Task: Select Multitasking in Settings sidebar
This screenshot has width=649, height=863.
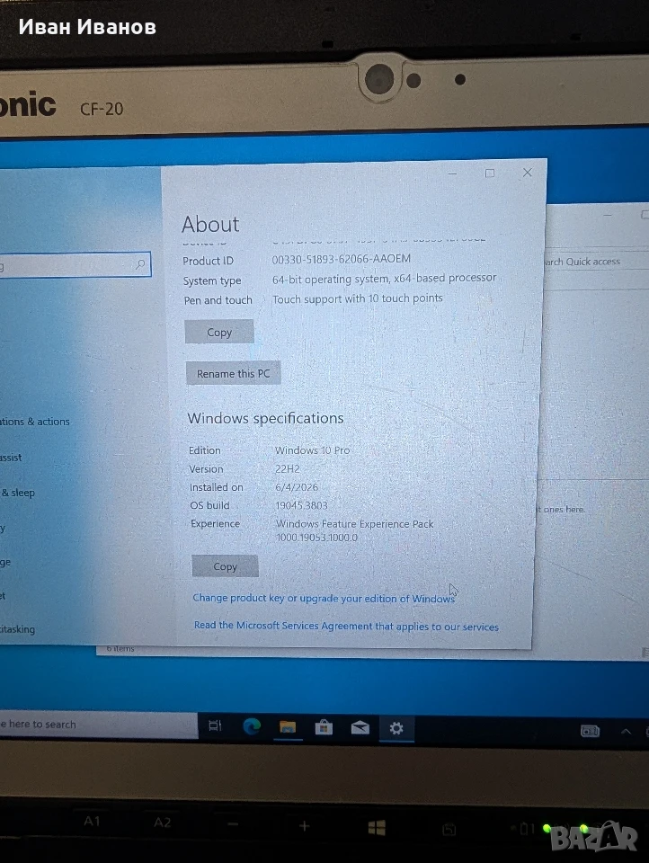Action: pos(18,629)
